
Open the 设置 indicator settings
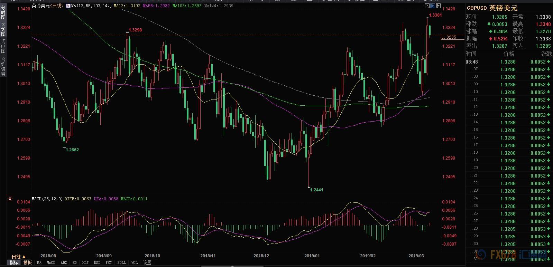147,263
